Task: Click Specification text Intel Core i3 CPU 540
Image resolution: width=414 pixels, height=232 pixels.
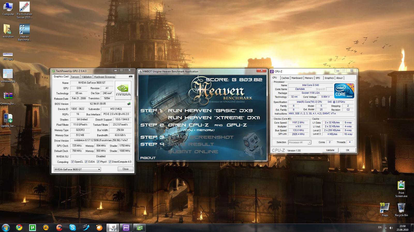Action: tap(321, 102)
